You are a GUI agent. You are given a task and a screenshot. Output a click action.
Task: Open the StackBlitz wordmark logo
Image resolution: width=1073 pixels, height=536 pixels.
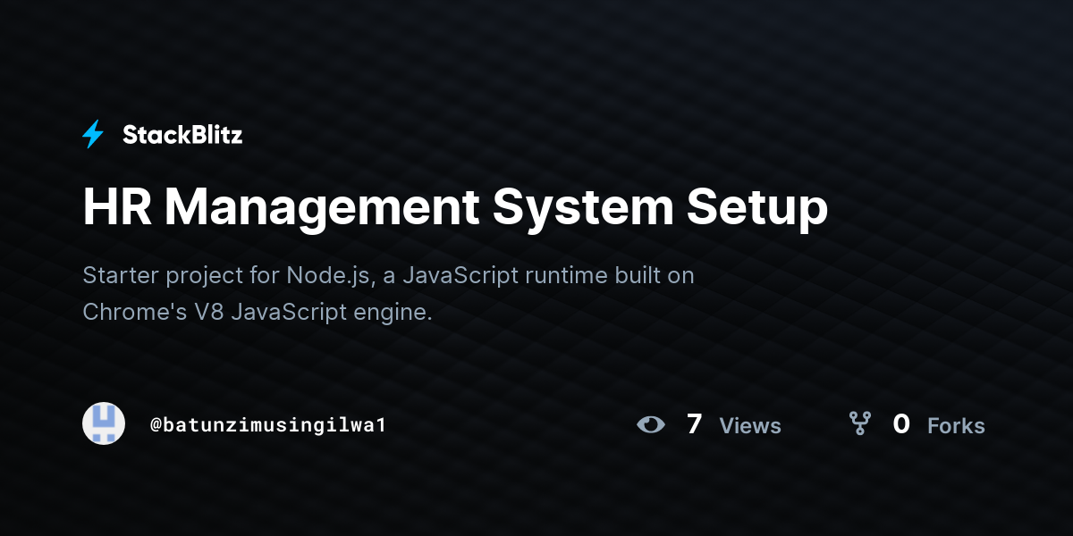[x=182, y=134]
